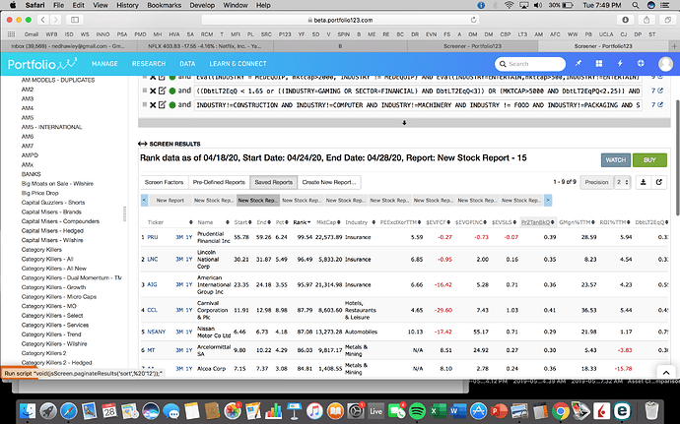Click the page vertical scrollbar

click(x=677, y=157)
